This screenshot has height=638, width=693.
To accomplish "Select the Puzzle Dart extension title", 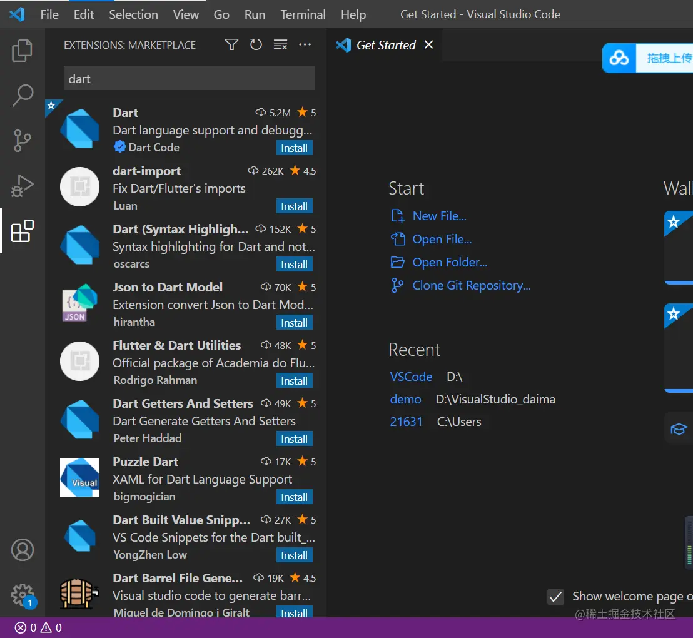I will [145, 462].
